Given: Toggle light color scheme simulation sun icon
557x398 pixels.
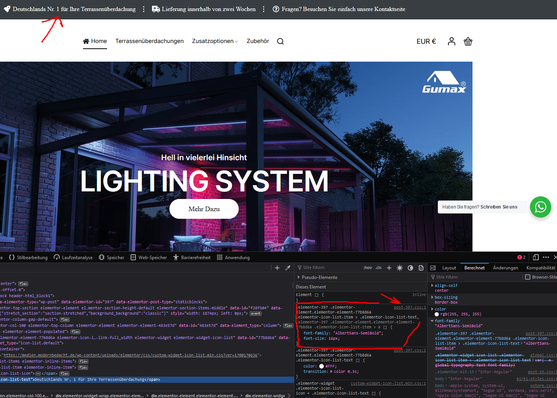Looking at the screenshot, I should (x=400, y=268).
